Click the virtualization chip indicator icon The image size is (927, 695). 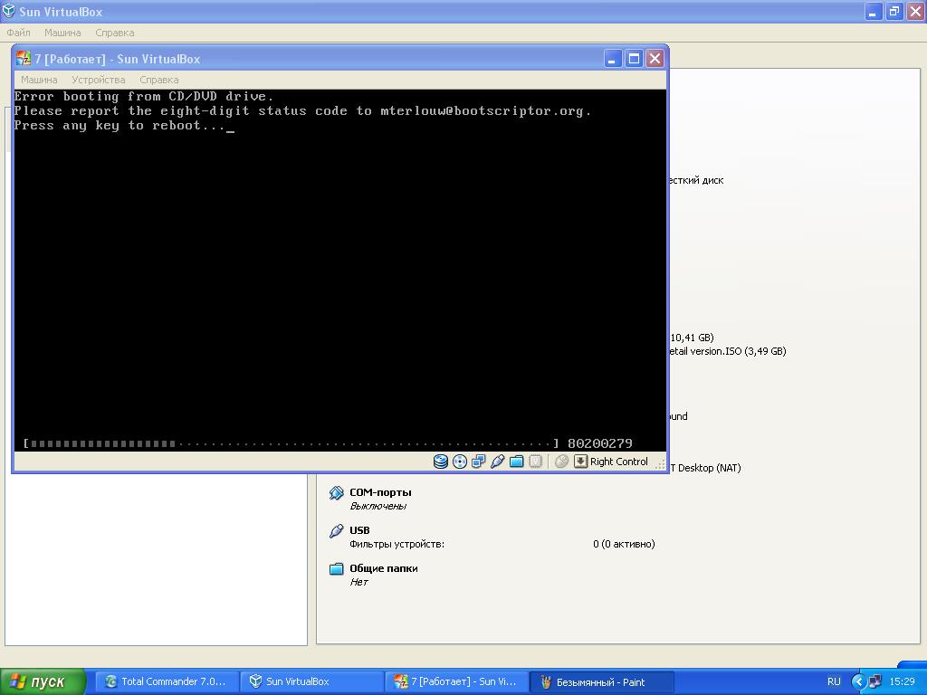(x=535, y=462)
